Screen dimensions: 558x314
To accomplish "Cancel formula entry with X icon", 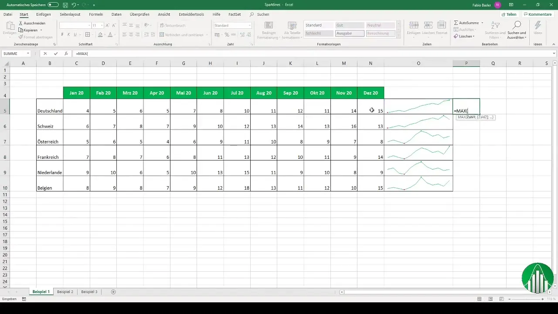I will tap(45, 54).
